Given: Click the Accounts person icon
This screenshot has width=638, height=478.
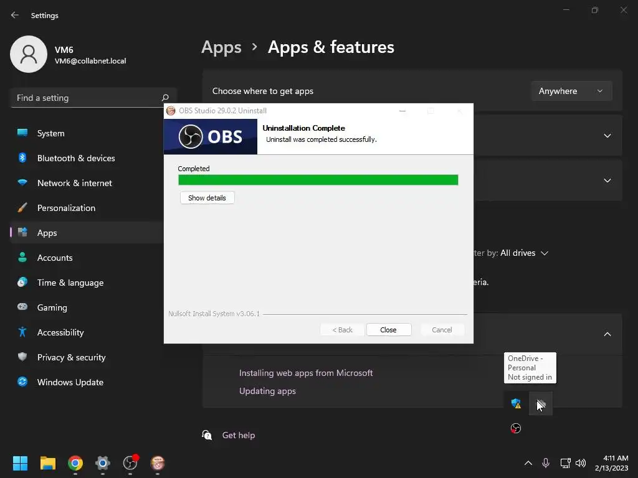Looking at the screenshot, I should coord(22,257).
